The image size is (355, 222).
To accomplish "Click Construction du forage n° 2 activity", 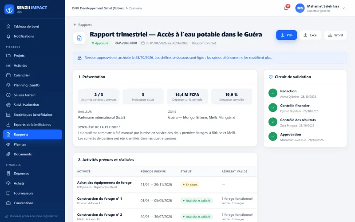I will tap(99, 214).
